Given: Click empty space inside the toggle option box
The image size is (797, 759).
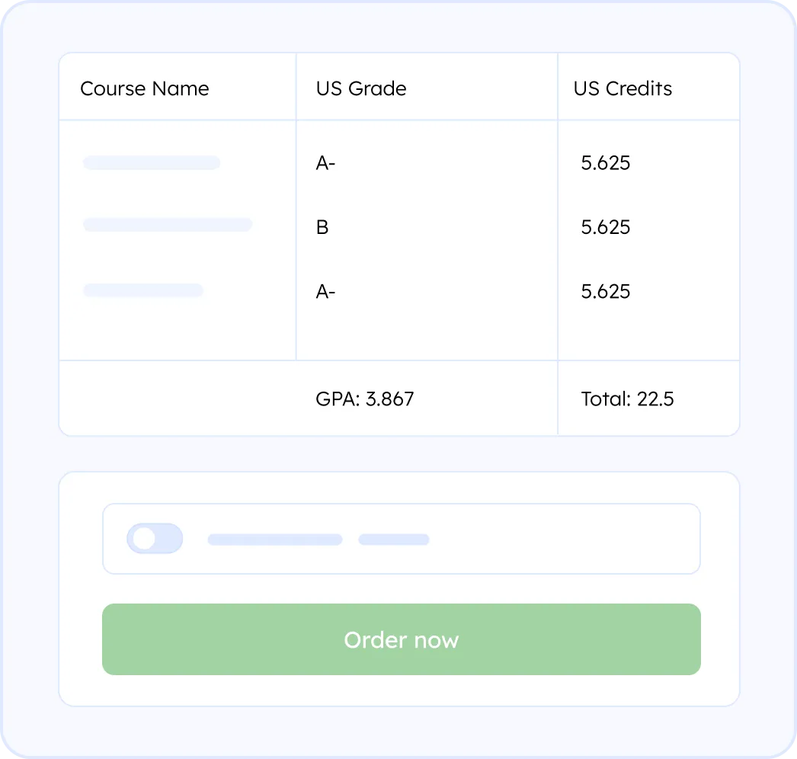Looking at the screenshot, I should (564, 539).
